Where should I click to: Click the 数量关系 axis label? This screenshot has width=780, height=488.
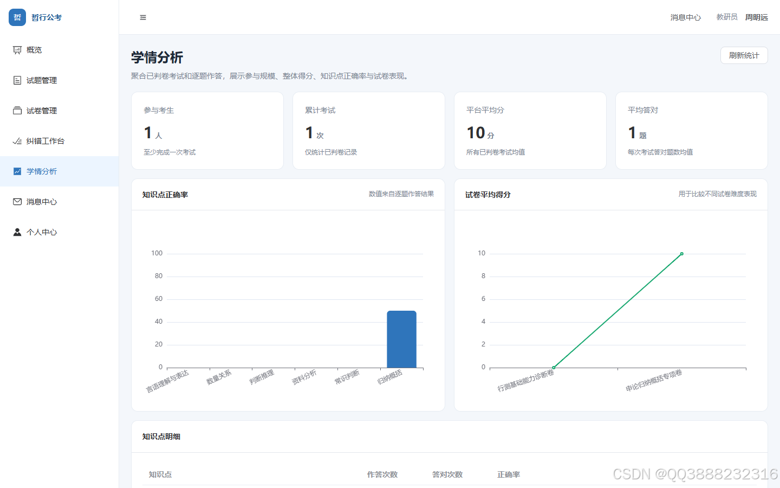(x=219, y=377)
